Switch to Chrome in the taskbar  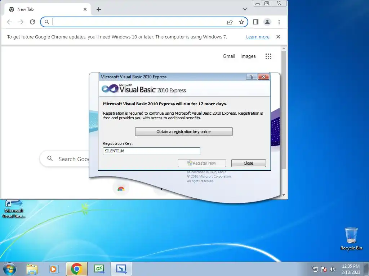[76, 269]
